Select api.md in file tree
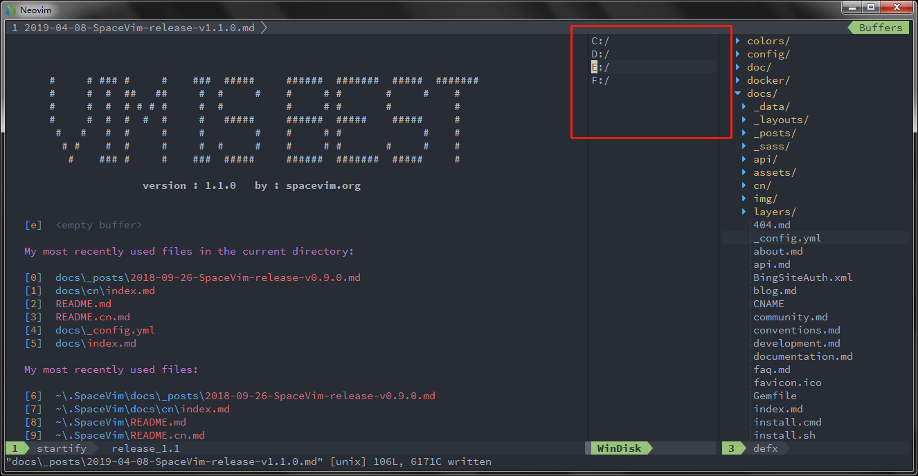Image resolution: width=918 pixels, height=476 pixels. point(772,264)
